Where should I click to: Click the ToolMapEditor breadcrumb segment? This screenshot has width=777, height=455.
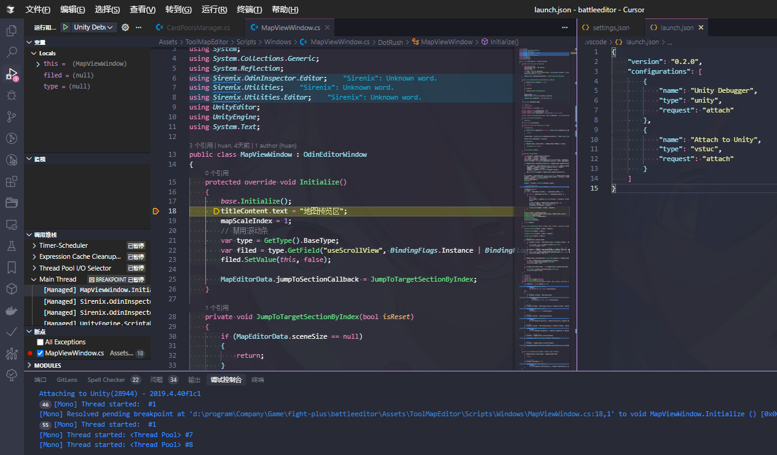point(207,42)
